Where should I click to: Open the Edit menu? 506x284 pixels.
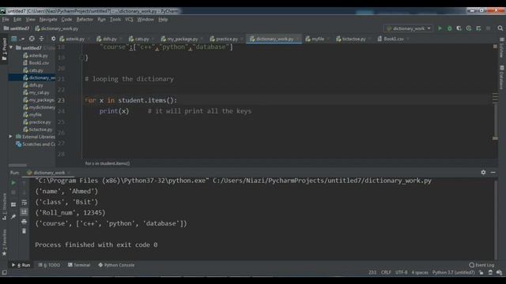[x=17, y=19]
